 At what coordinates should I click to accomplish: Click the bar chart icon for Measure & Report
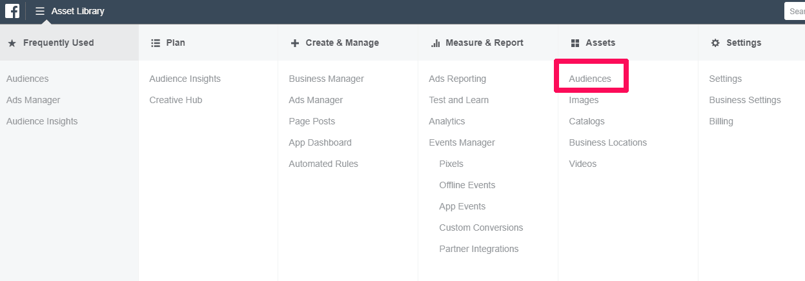(x=436, y=43)
